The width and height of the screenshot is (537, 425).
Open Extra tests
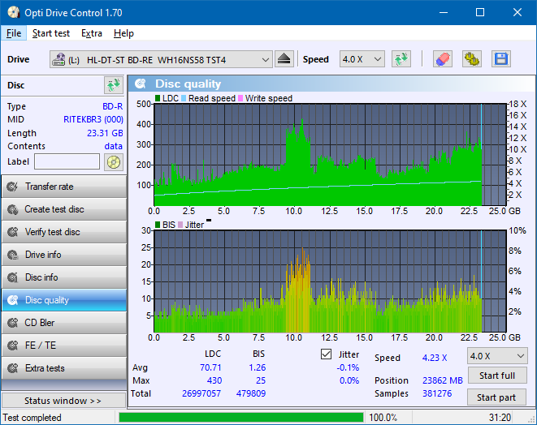pos(64,368)
